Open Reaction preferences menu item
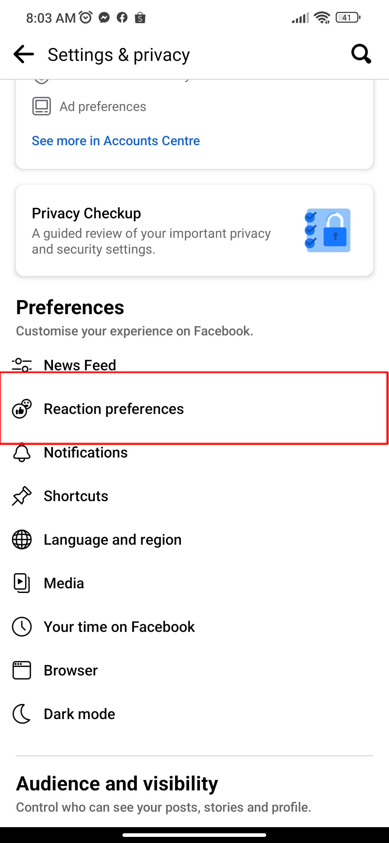Image resolution: width=389 pixels, height=843 pixels. tap(194, 409)
